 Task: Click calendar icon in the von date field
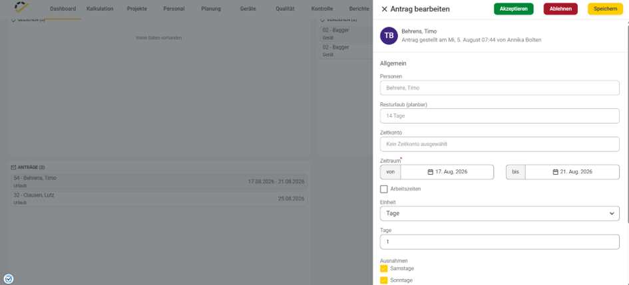click(431, 171)
